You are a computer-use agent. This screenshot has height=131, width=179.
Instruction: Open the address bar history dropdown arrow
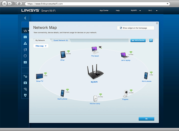[x=167, y=4]
